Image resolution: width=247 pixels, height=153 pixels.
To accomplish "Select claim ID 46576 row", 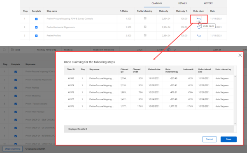I will [x=149, y=106].
